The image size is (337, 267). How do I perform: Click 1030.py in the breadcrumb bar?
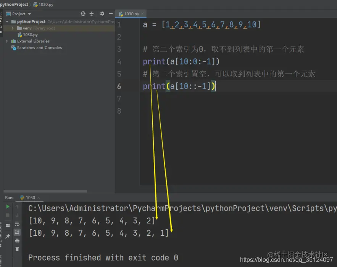pyautogui.click(x=44, y=4)
